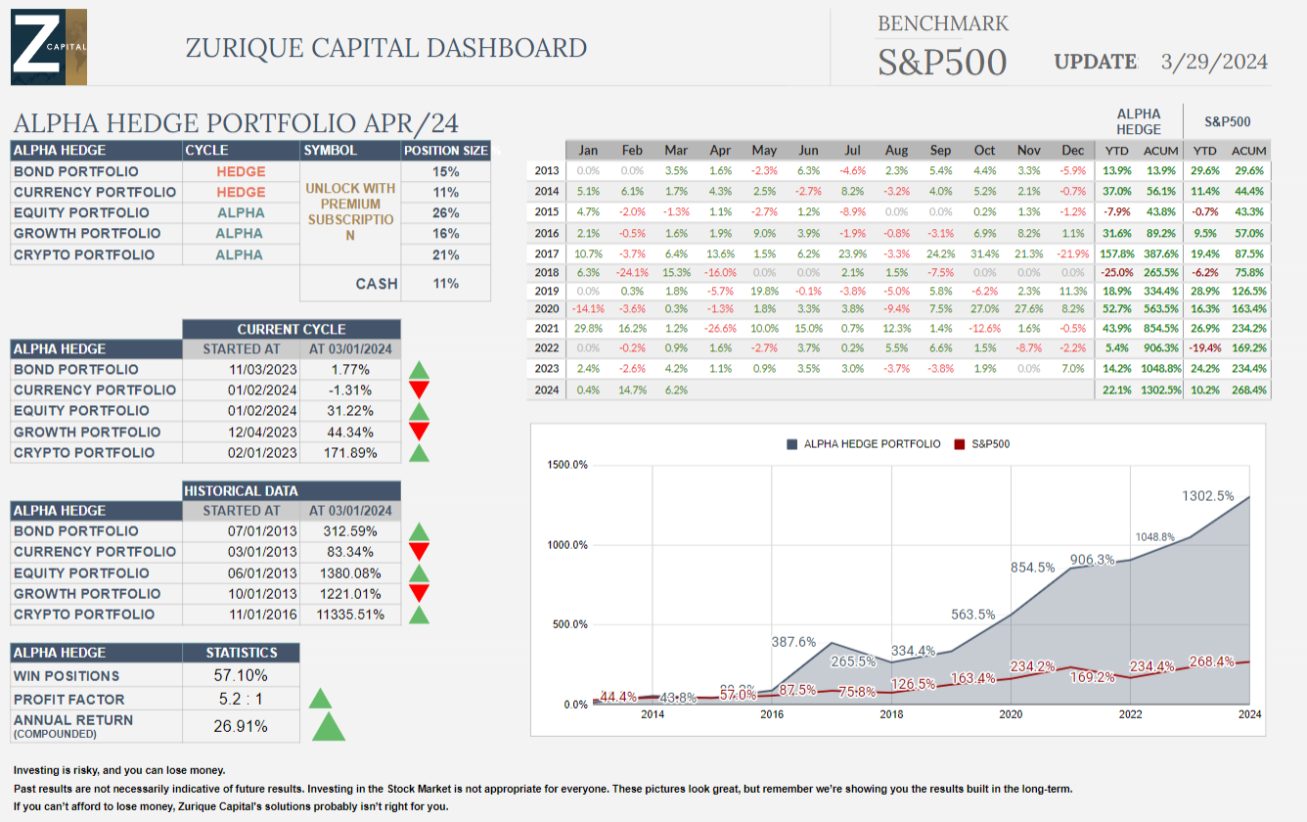Viewport: 1307px width, 822px height.
Task: Click the -25.0% YTD cell for 2018
Action: tap(1118, 272)
